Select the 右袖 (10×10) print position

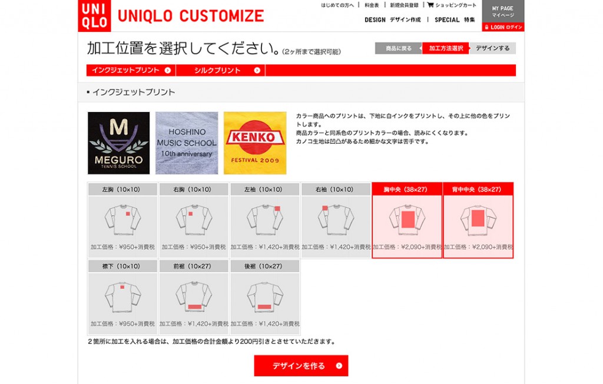coord(336,220)
